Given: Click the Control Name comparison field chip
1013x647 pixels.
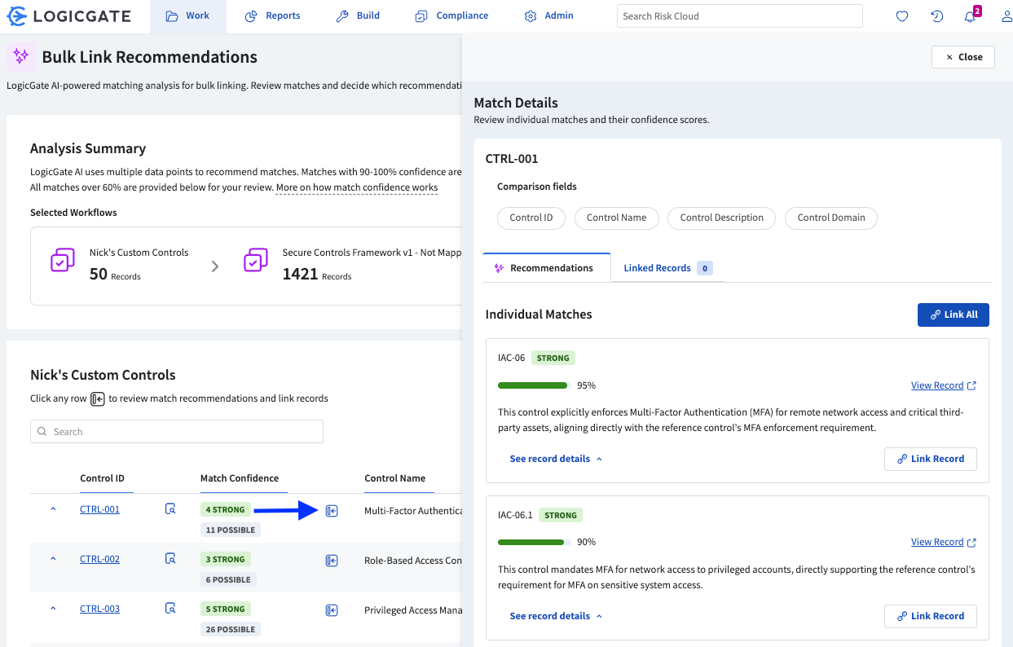Looking at the screenshot, I should click(x=616, y=218).
